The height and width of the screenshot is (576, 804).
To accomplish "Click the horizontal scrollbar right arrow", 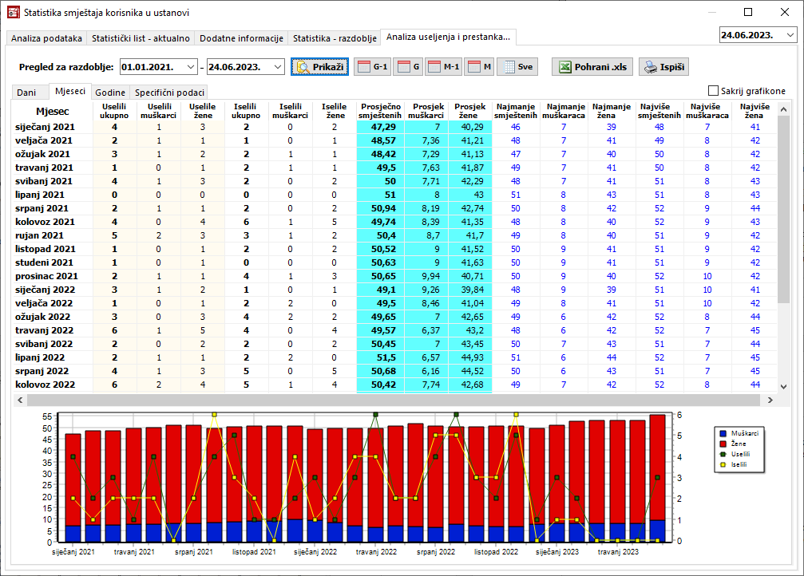I will tap(770, 399).
